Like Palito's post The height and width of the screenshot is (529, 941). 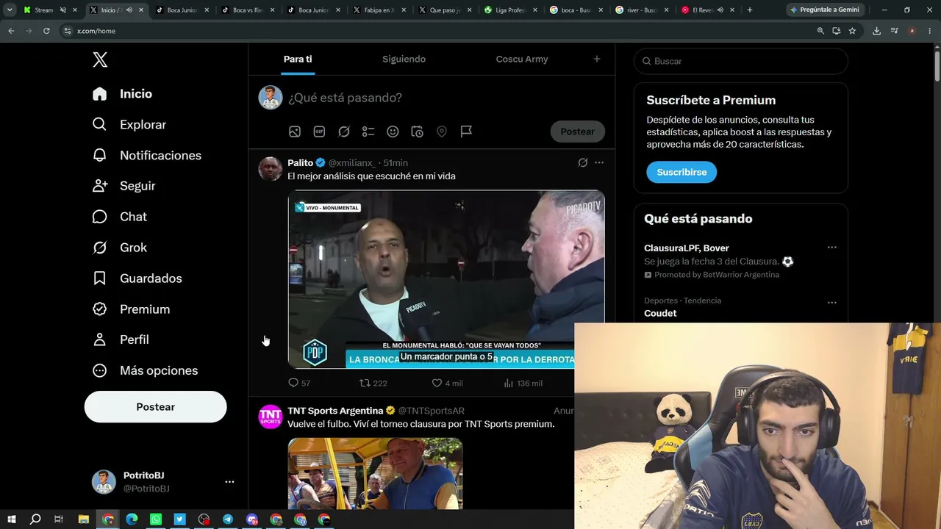[x=447, y=383]
